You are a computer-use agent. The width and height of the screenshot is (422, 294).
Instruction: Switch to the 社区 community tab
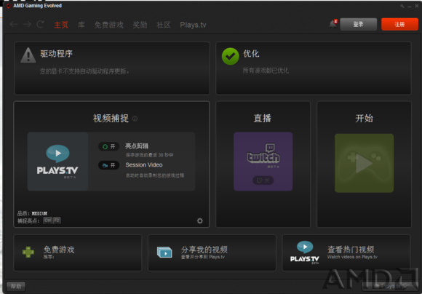tap(164, 25)
